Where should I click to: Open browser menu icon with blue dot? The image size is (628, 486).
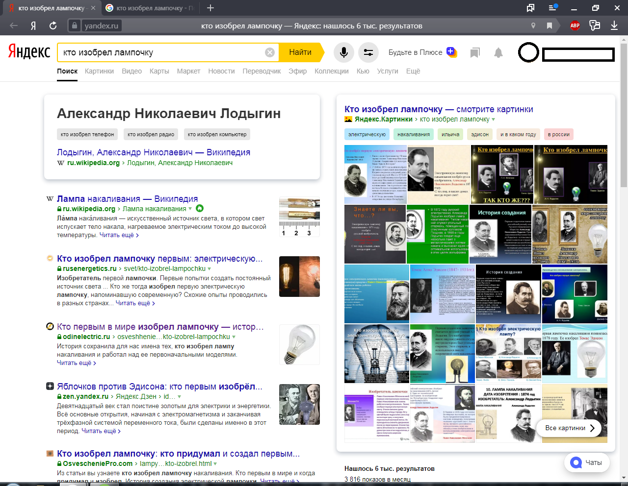(553, 7)
